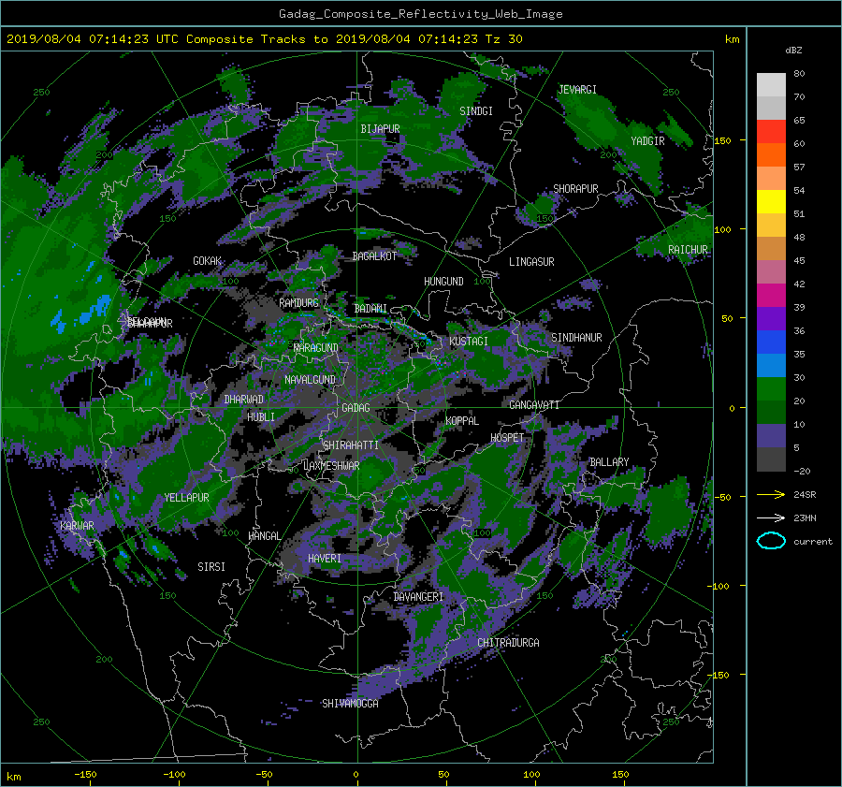
Task: Click the -150 tick on bottom axis
Action: 85,775
